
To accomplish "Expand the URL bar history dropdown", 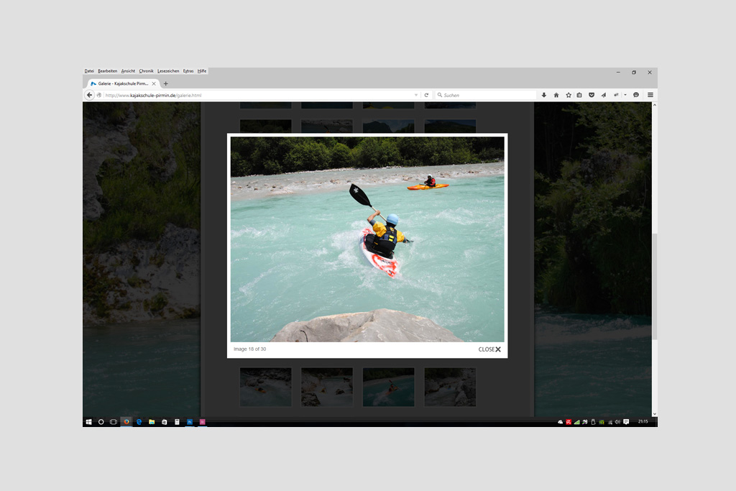I will click(415, 95).
